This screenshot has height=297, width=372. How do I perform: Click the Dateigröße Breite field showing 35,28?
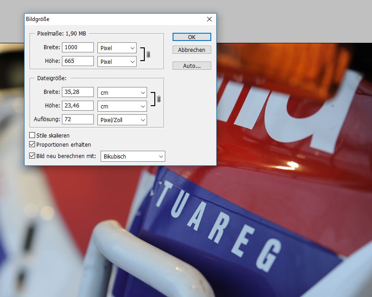coord(77,92)
